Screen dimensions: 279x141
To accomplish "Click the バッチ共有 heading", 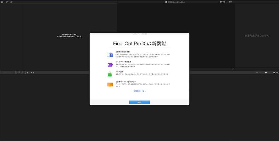I will (119, 72).
